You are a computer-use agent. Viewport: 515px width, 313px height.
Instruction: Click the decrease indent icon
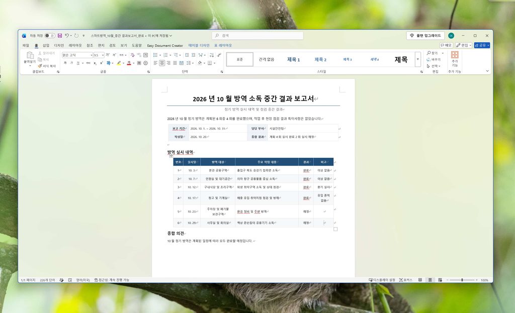click(187, 55)
